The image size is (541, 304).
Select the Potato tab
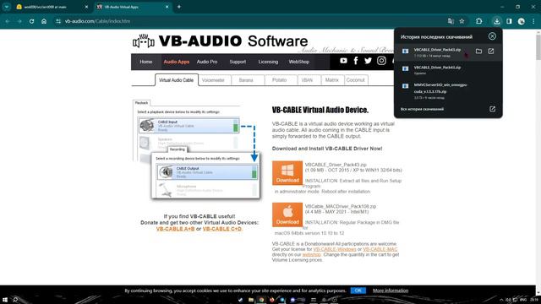(280, 80)
